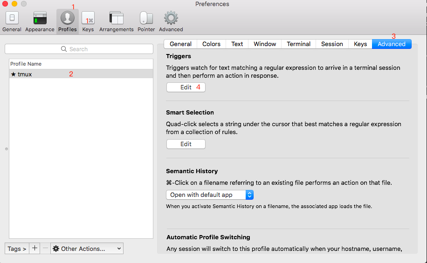
Task: Click the minus button to remove profile
Action: 45,249
